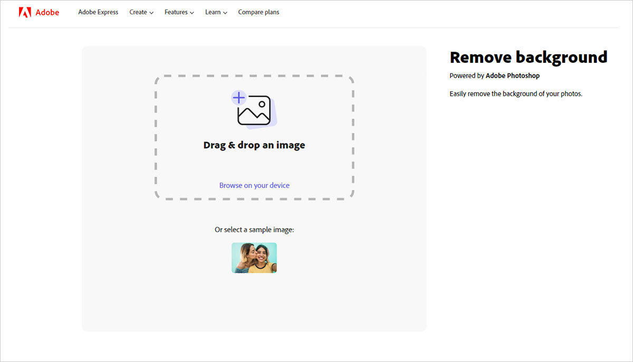The height and width of the screenshot is (362, 633).
Task: Click the Drag & drop an image heading
Action: point(254,145)
